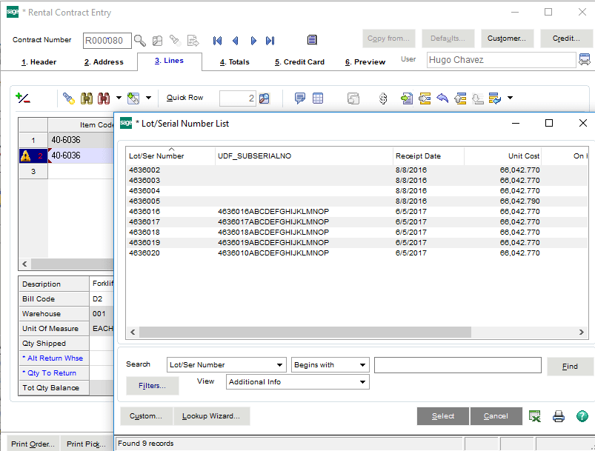Click the Custom... button

tap(146, 416)
